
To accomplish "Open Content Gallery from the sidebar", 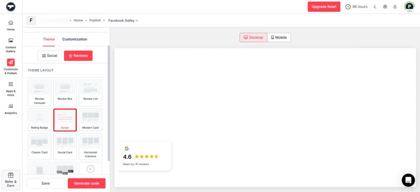I will click(11, 41).
